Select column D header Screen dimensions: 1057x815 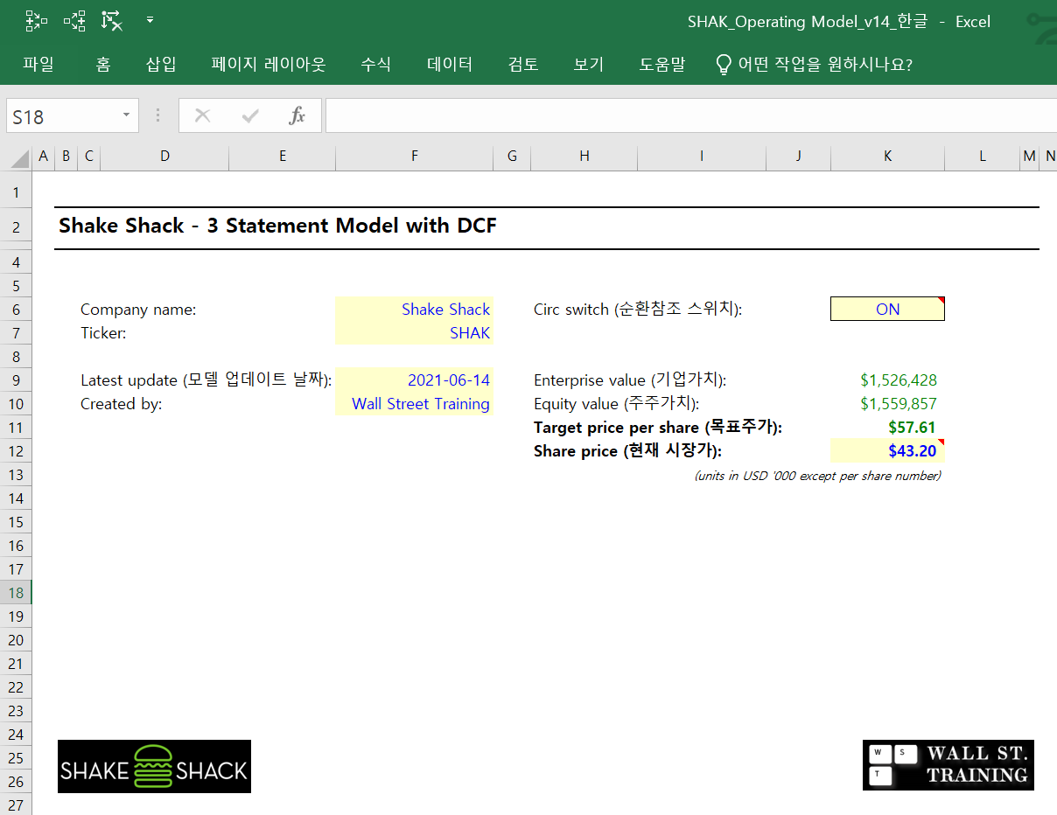pos(164,157)
